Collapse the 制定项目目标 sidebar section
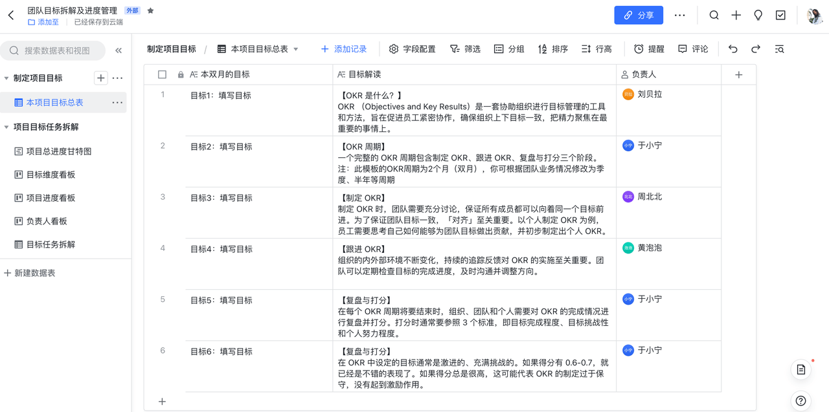The width and height of the screenshot is (829, 412). (x=6, y=78)
